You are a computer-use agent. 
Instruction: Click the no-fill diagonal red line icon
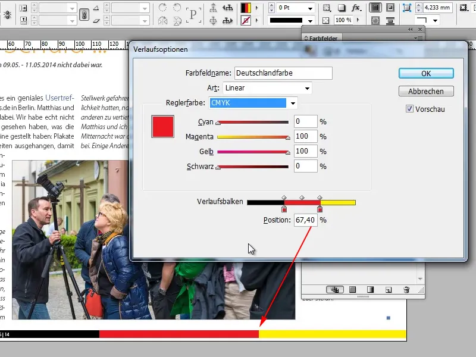[245, 20]
